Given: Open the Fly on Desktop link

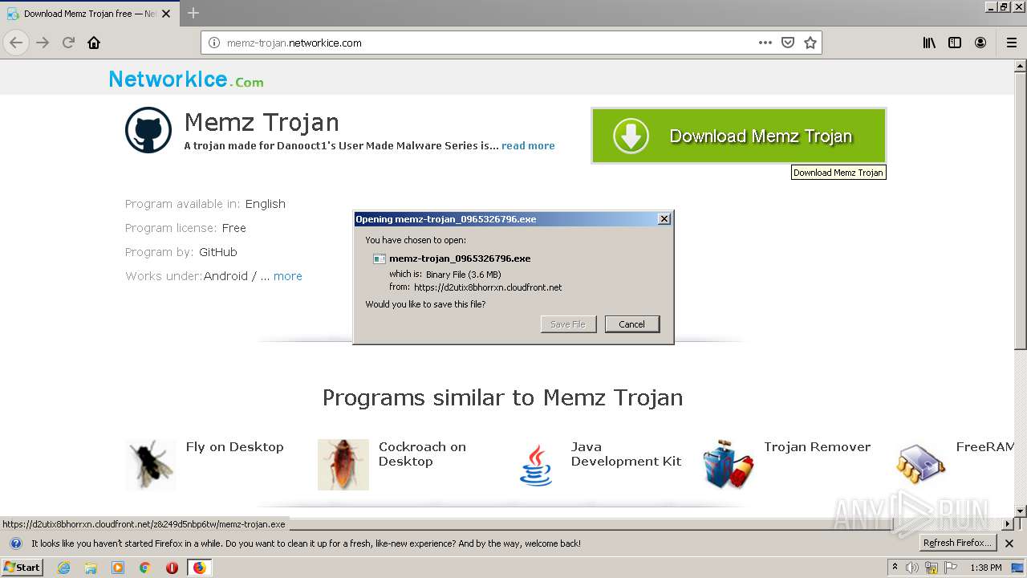Looking at the screenshot, I should coord(234,447).
